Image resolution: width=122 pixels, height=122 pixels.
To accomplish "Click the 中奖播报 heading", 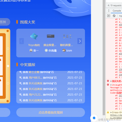I will coord(28,65).
